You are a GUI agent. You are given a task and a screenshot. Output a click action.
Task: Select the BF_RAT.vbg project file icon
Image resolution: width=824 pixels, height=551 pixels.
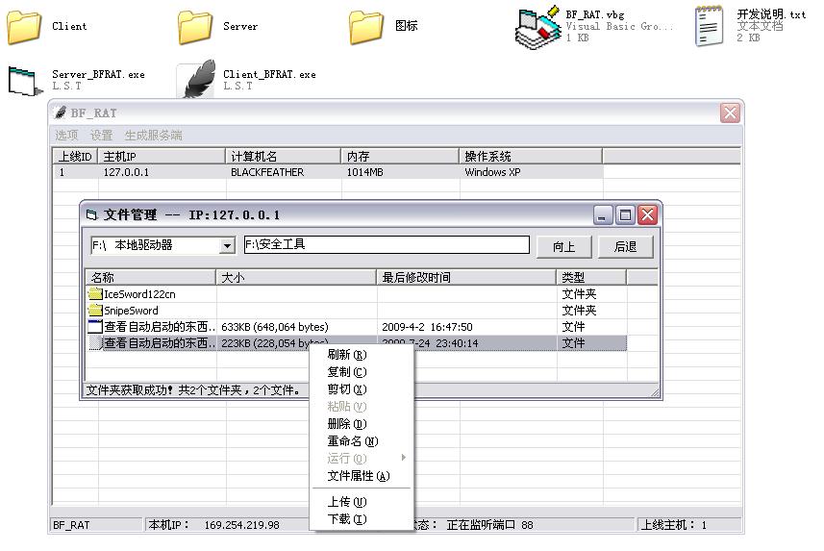537,27
